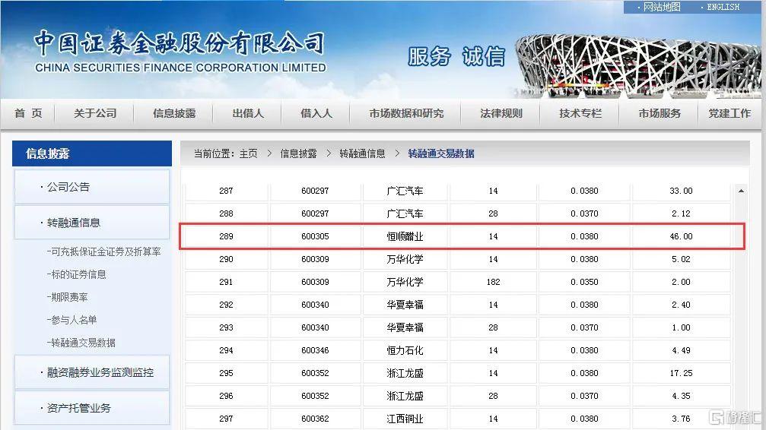Open the 关于公司 menu
The image size is (766, 430).
95,113
